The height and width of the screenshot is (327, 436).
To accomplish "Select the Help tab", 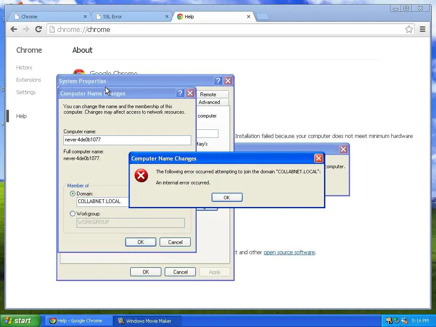I will tap(213, 17).
